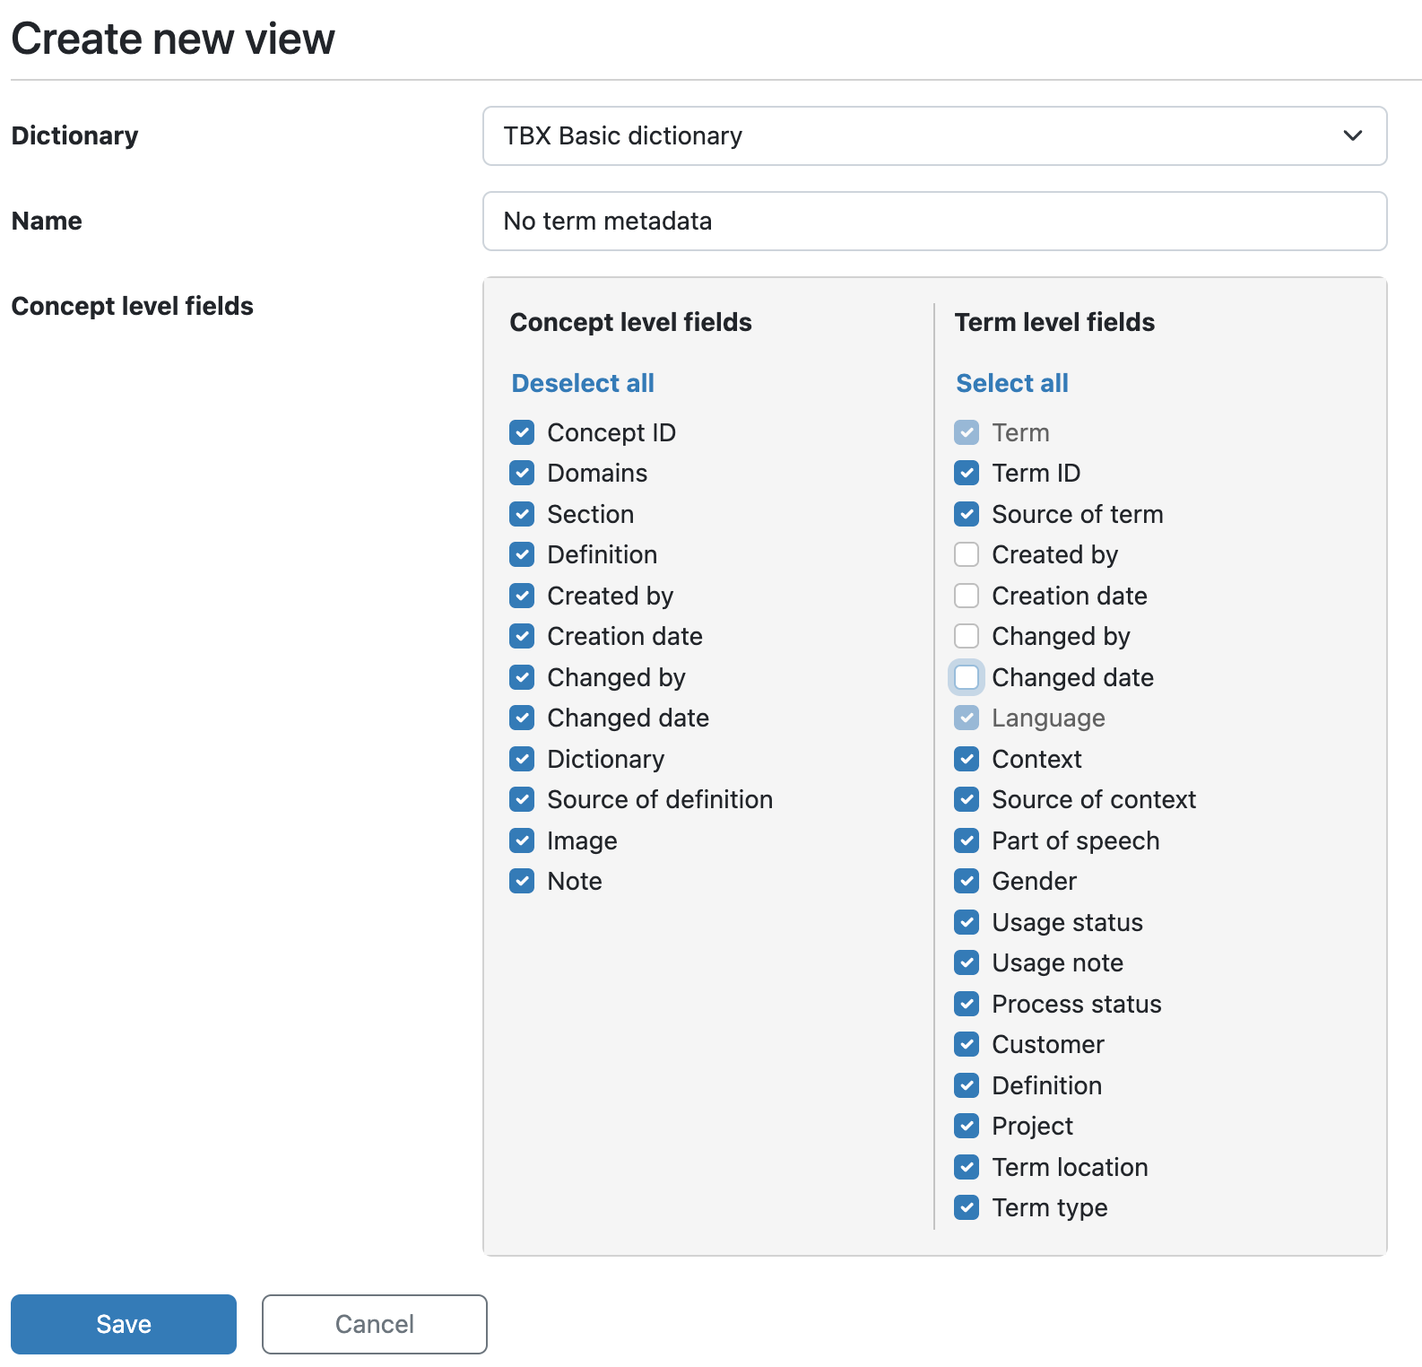Viewport: 1422px width, 1367px height.
Task: Click Select all for term fields
Action: [1011, 383]
